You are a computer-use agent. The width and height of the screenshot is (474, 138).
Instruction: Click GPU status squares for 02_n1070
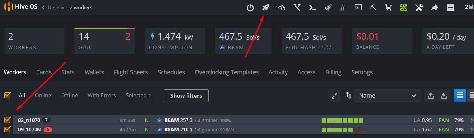342,120
